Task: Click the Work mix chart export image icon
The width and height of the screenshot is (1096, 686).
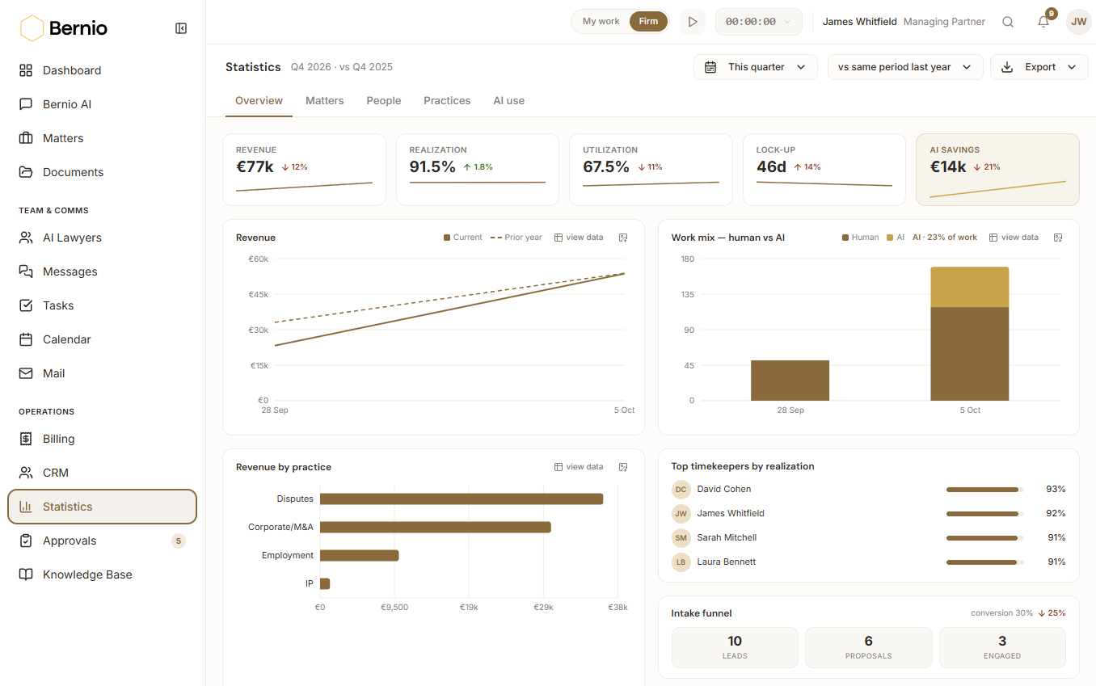Action: point(1058,238)
